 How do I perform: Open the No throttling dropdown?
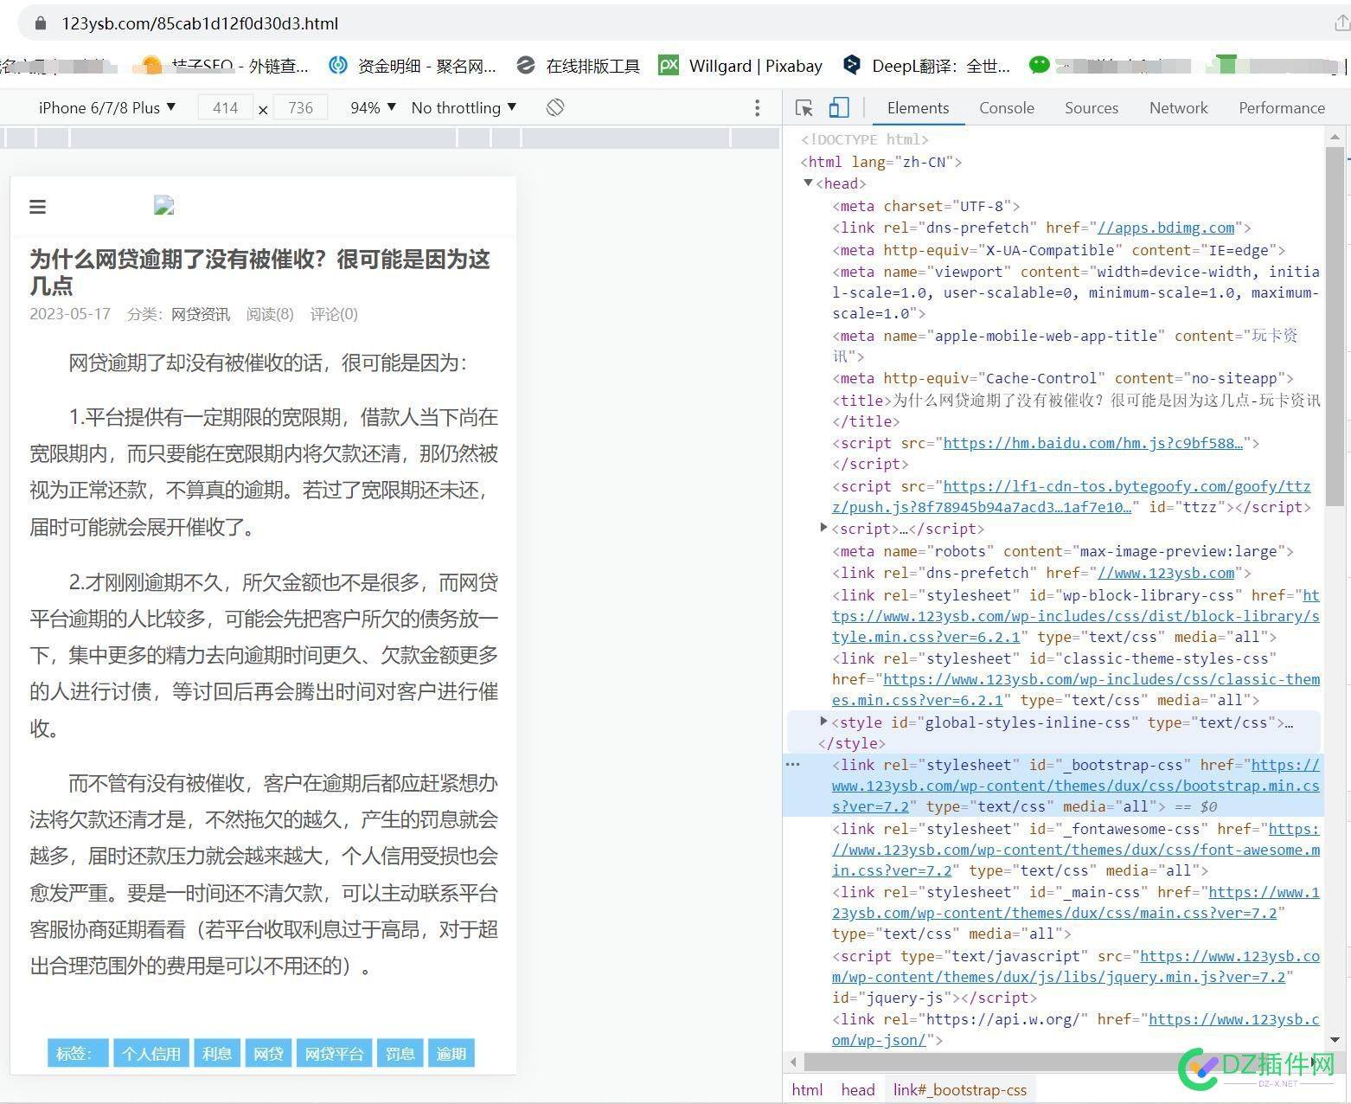point(464,107)
